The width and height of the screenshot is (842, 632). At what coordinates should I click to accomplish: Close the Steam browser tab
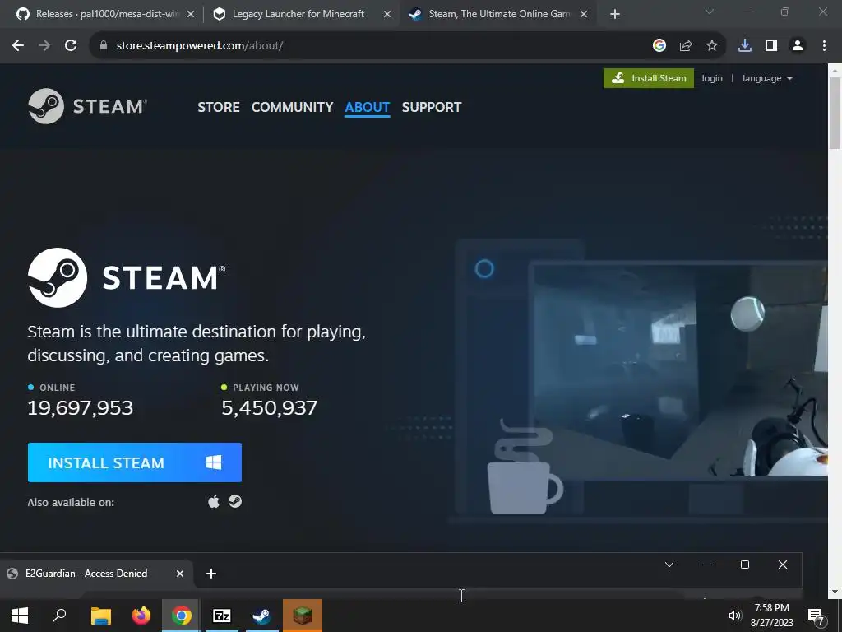(584, 15)
